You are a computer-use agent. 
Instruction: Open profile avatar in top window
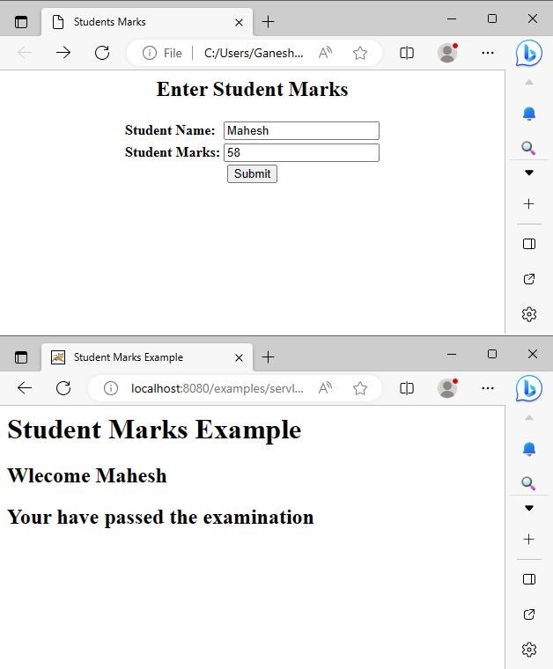447,53
